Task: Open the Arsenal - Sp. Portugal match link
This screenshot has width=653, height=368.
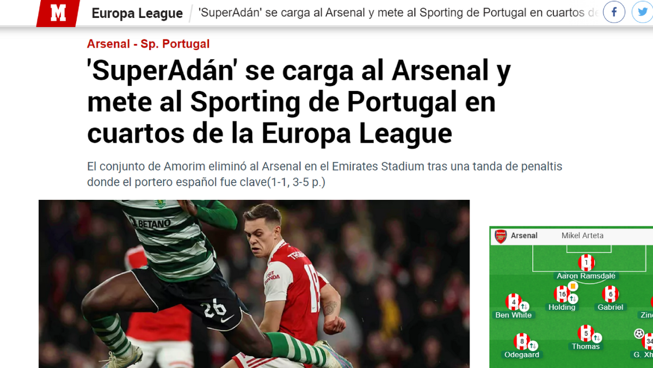Action: (148, 44)
